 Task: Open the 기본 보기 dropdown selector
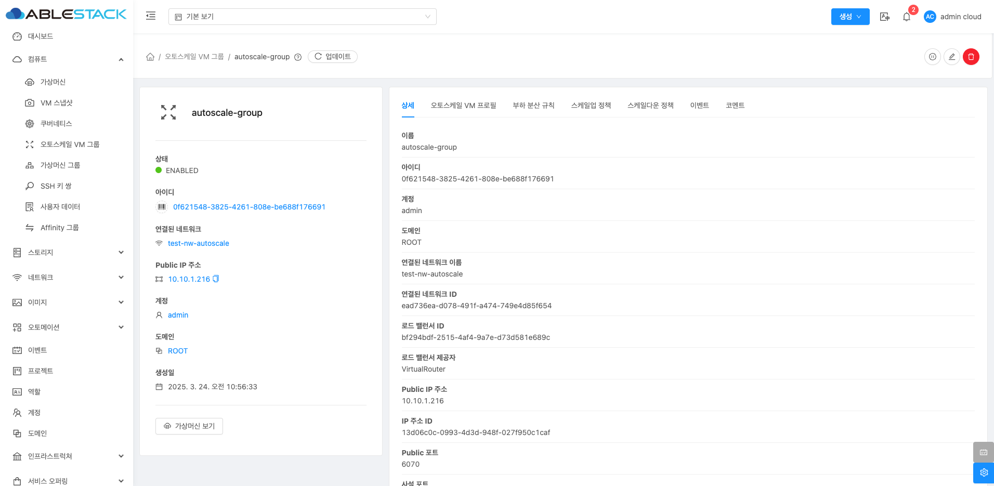[302, 17]
